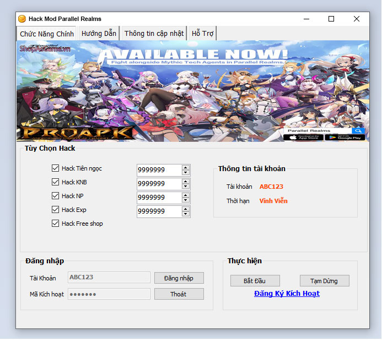
Task: Focus the Mã Kích hoạt password field
Action: (x=109, y=294)
